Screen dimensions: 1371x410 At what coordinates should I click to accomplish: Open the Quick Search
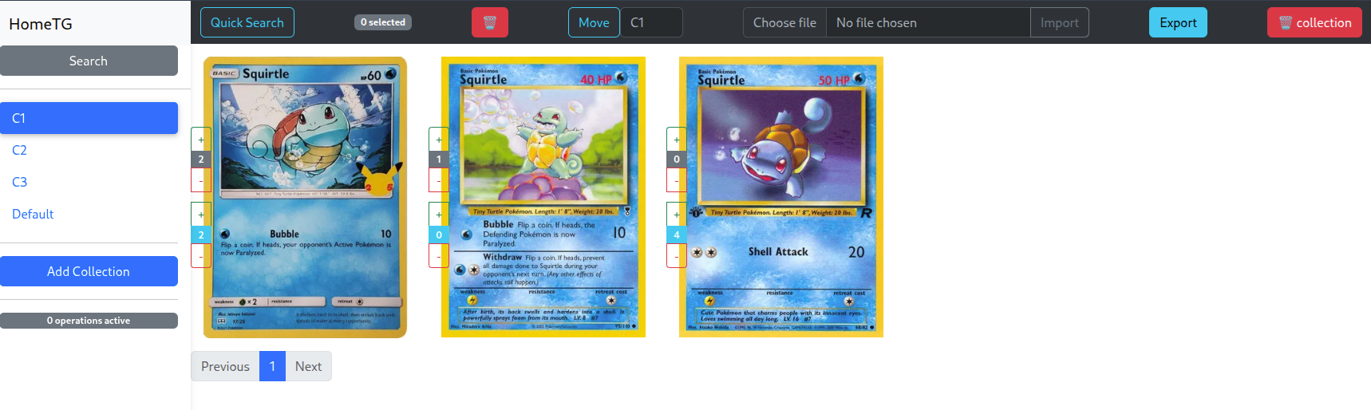(x=247, y=22)
